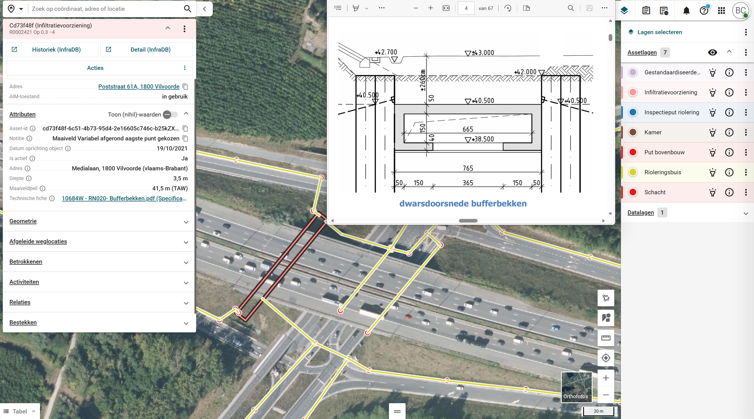This screenshot has height=419, width=754.
Task: Click the measure ruler tool on map
Action: pos(606,338)
